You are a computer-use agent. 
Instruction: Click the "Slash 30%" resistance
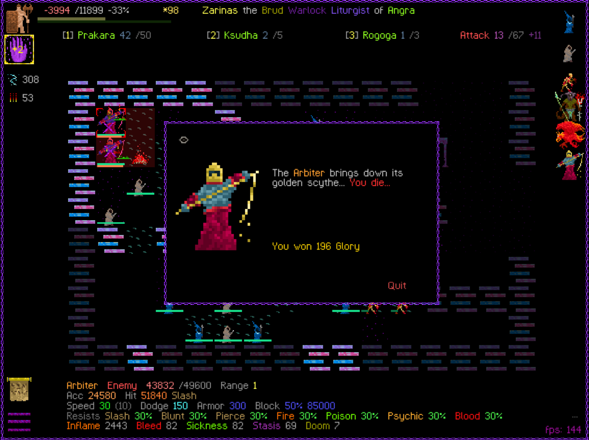[x=128, y=416]
